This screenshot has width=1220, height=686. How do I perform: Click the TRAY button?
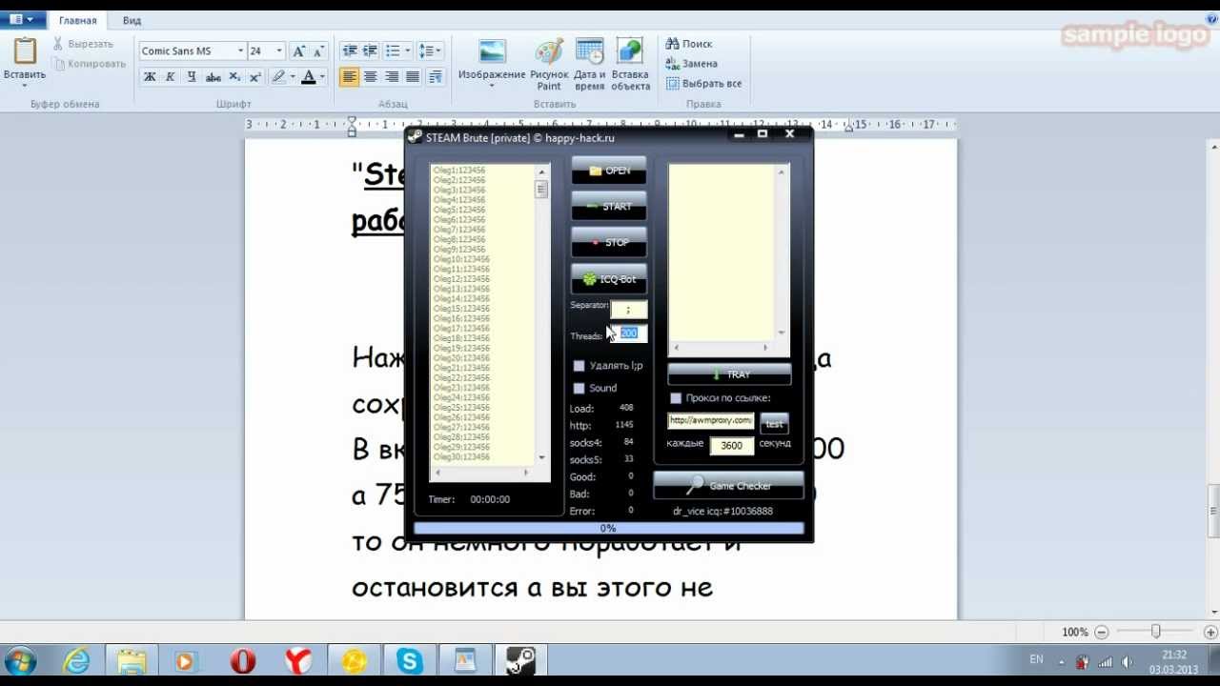tap(729, 374)
